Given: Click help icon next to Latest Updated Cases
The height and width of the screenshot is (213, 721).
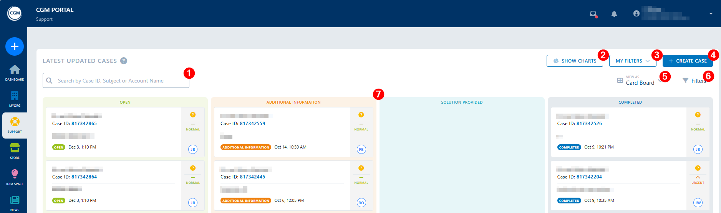Looking at the screenshot, I should [124, 61].
